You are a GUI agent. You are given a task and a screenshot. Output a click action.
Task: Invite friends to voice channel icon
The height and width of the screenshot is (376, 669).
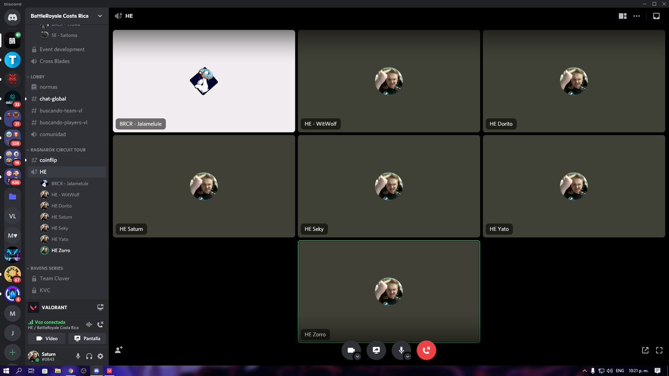coord(119,350)
